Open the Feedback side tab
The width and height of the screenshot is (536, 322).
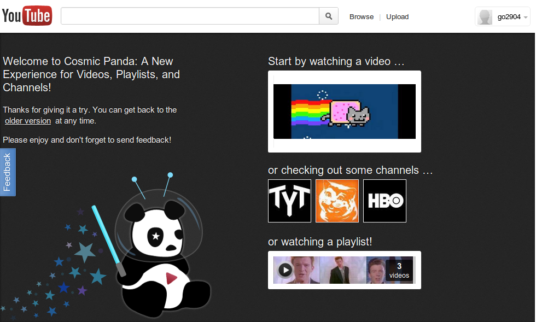(x=8, y=172)
